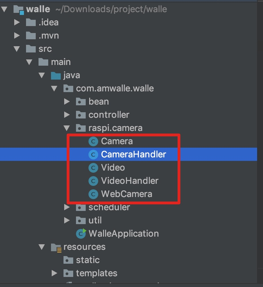
Task: Click the WalleApplication runnable class icon
Action: pos(81,234)
